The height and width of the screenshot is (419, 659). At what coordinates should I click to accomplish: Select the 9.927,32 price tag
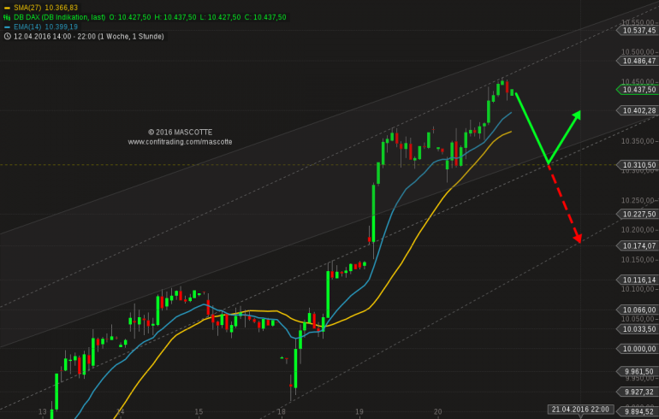pos(638,392)
